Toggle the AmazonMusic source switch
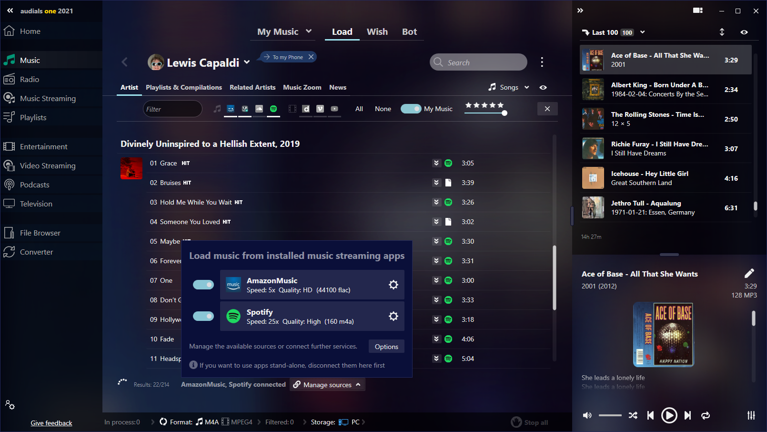The height and width of the screenshot is (432, 767). coord(203,285)
